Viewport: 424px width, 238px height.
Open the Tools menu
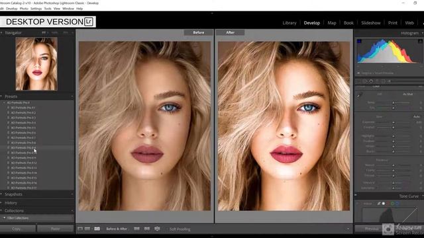pos(48,9)
